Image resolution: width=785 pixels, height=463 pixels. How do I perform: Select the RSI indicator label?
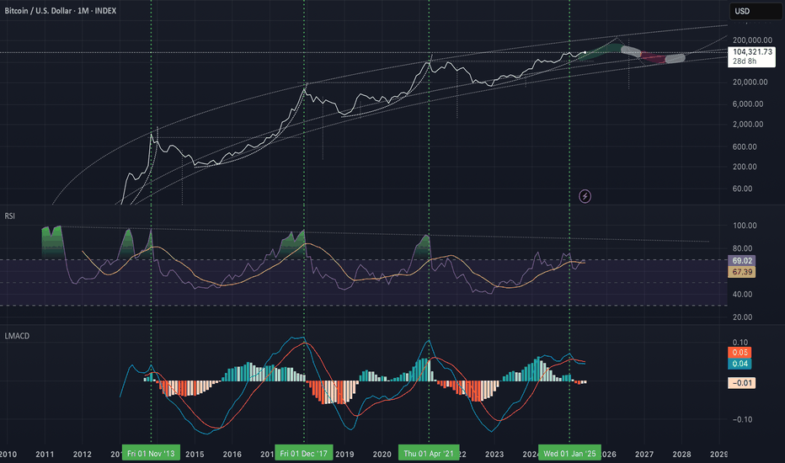click(x=10, y=216)
